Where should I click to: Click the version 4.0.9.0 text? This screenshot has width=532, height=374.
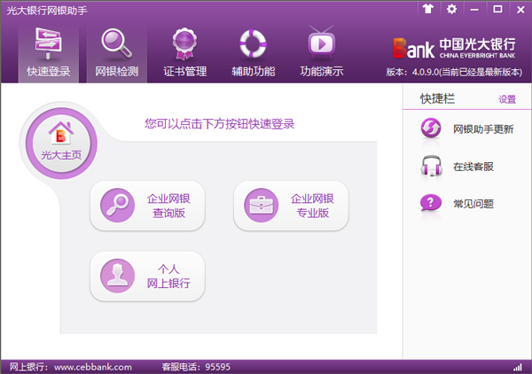tap(454, 72)
